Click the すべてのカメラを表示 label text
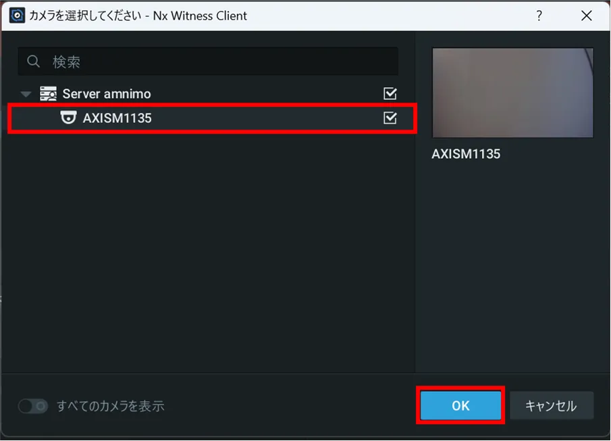 click(x=111, y=406)
